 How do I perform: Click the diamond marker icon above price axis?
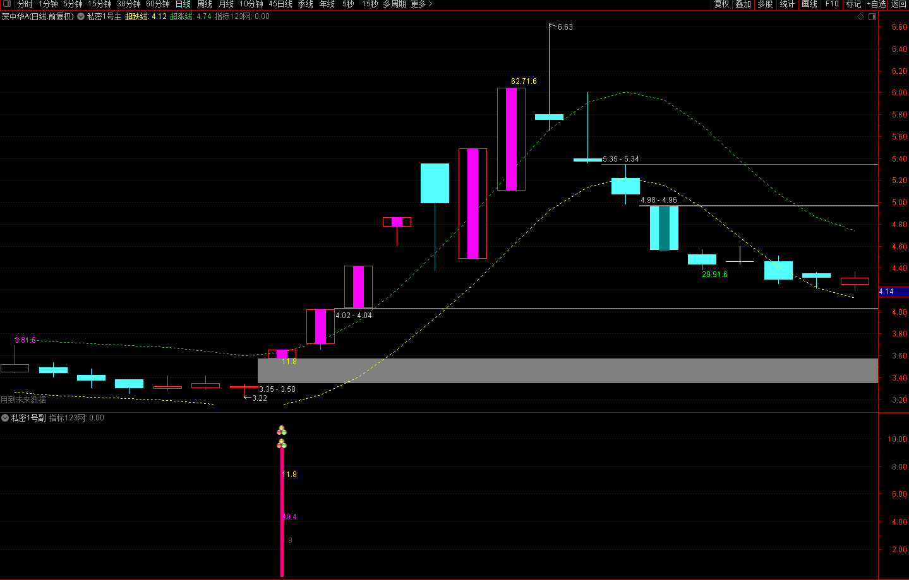pyautogui.click(x=860, y=17)
